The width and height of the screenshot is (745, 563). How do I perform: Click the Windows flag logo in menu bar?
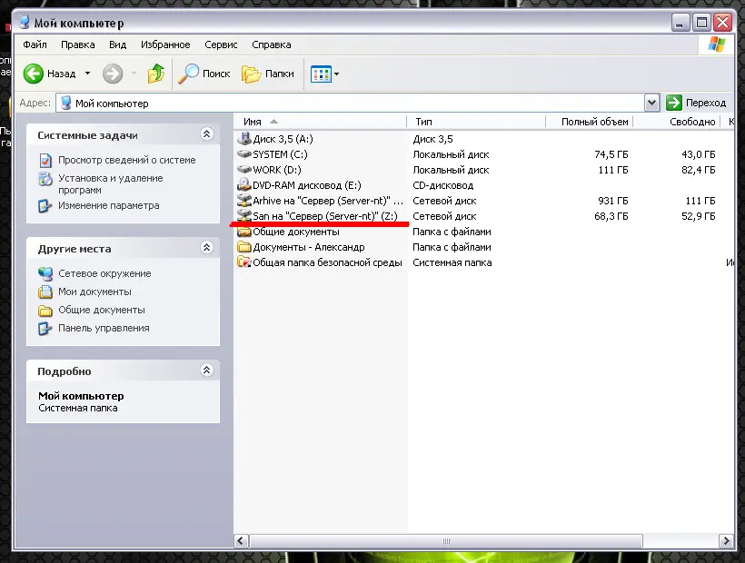tap(716, 44)
